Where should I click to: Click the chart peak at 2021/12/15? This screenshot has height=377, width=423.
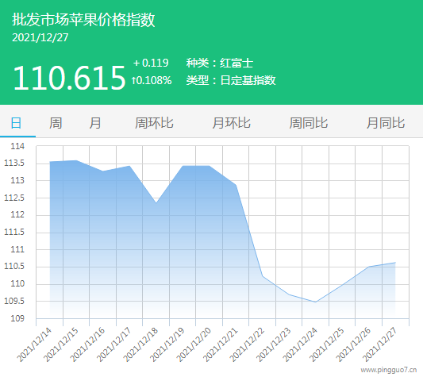[x=76, y=160]
